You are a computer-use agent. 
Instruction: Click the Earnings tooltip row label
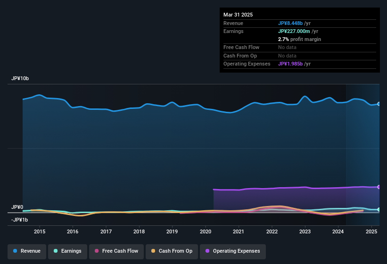233,31
